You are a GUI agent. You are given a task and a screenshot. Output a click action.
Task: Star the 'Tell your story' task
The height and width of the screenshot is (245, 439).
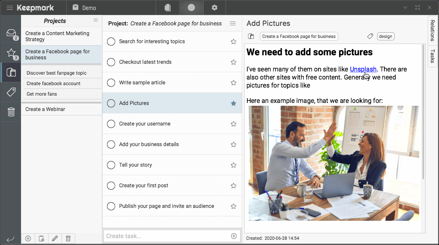click(233, 165)
